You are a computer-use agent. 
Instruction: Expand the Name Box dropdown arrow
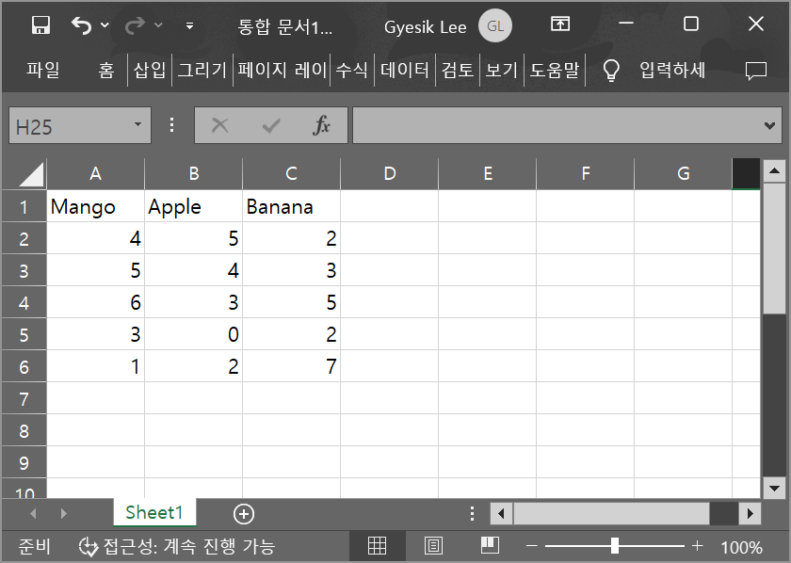[137, 125]
